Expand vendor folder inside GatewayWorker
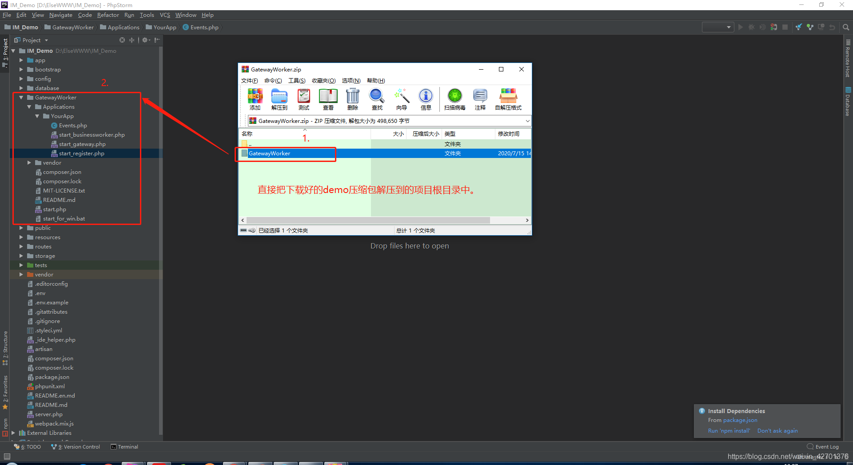This screenshot has height=465, width=853. pos(29,163)
